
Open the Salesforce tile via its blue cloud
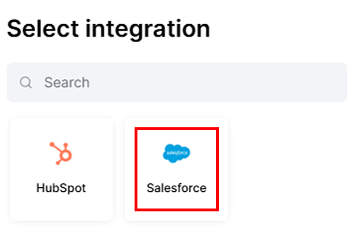click(177, 153)
